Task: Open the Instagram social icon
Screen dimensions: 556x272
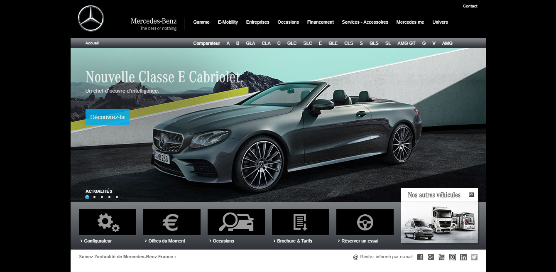Action: coord(453,257)
